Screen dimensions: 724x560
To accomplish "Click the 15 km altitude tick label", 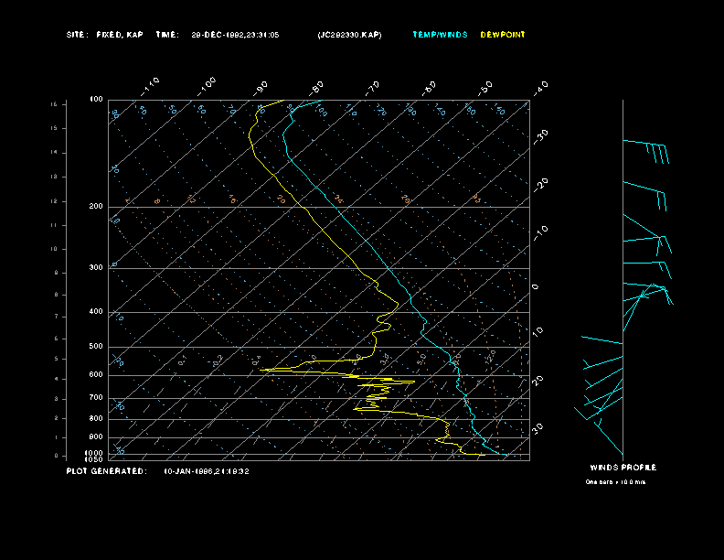I will click(x=54, y=104).
